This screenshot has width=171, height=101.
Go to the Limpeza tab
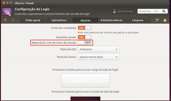click(138, 20)
